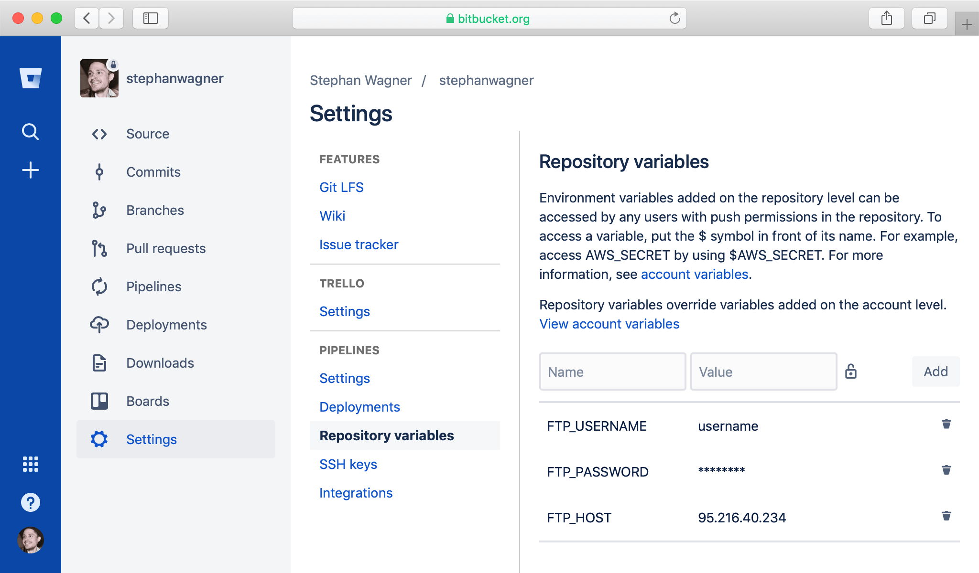Open the account variables link in the description
Image resolution: width=979 pixels, height=573 pixels.
[x=695, y=274]
